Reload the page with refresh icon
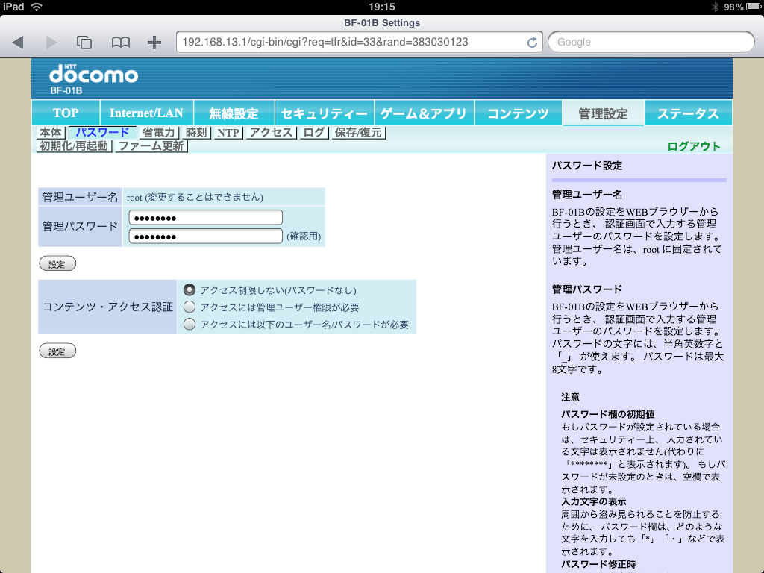 (x=532, y=43)
